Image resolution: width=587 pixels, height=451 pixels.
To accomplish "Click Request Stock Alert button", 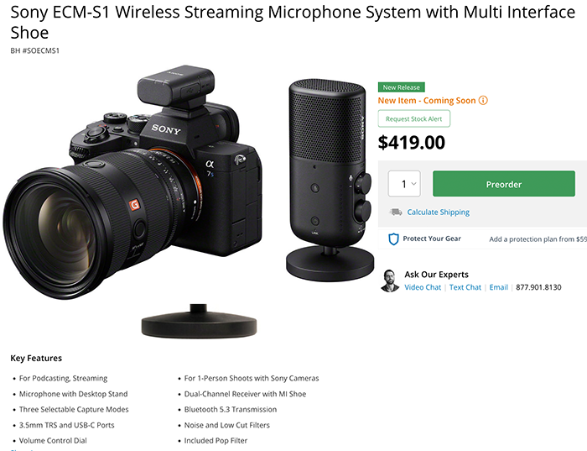I will (x=414, y=119).
